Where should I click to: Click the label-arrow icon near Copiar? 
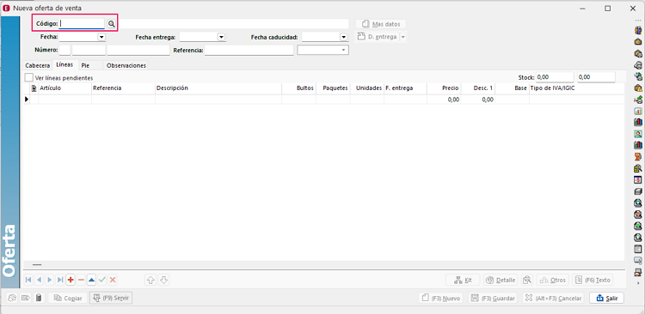[x=26, y=298]
